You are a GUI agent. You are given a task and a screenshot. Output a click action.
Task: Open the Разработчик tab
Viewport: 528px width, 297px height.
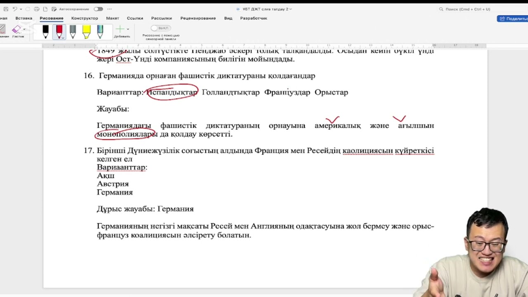pos(254,18)
